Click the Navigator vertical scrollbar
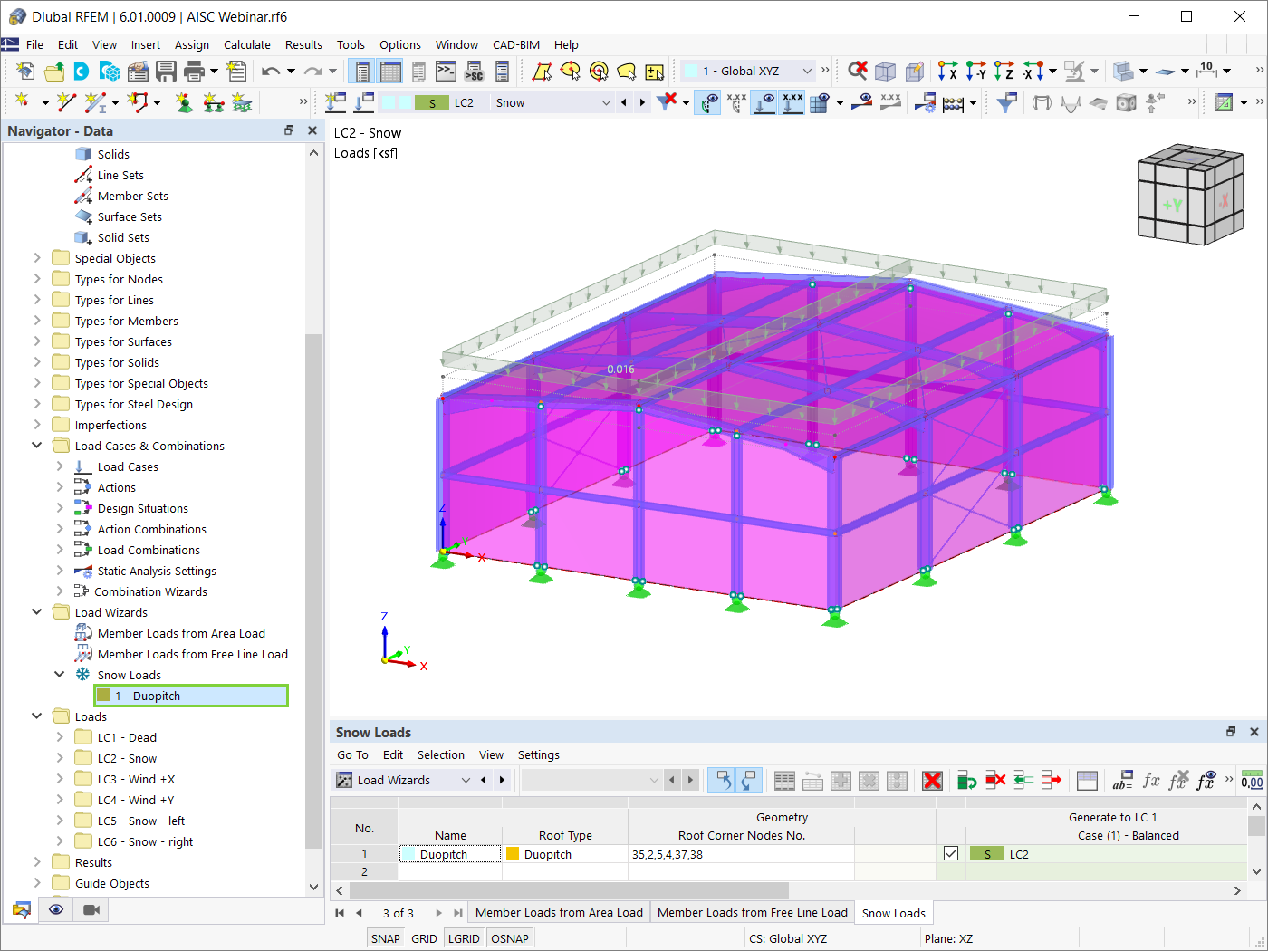The height and width of the screenshot is (951, 1268). click(314, 591)
